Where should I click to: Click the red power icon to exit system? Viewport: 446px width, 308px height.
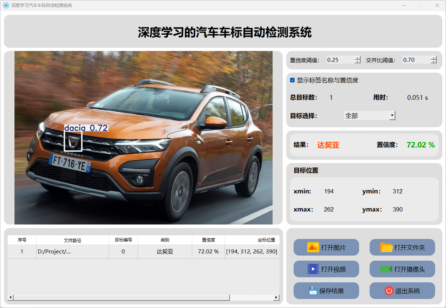(x=389, y=291)
